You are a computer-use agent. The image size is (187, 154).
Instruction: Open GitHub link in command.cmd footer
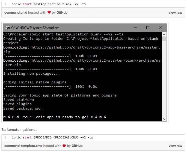[62, 13]
